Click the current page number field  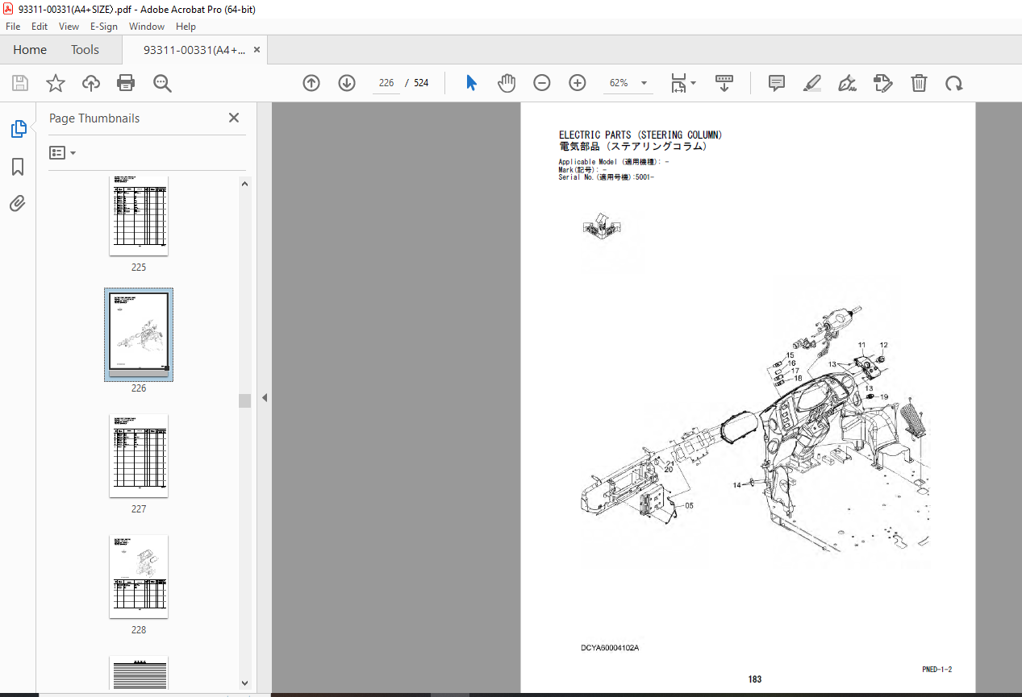pyautogui.click(x=386, y=83)
